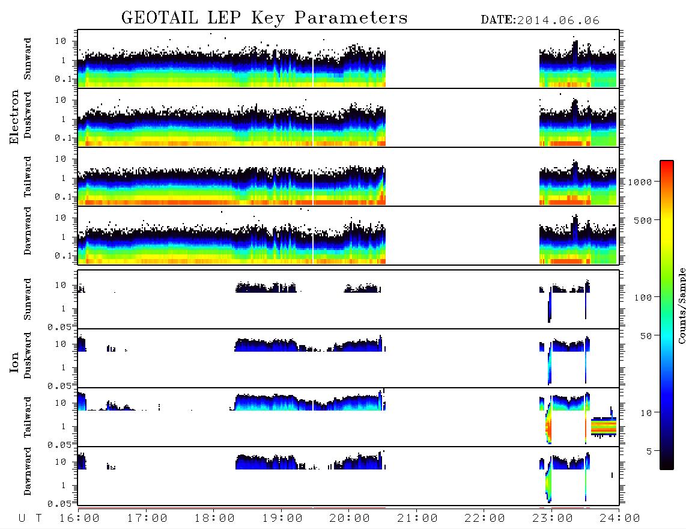
Task: Click the 17:00 time axis label
Action: pos(147,518)
